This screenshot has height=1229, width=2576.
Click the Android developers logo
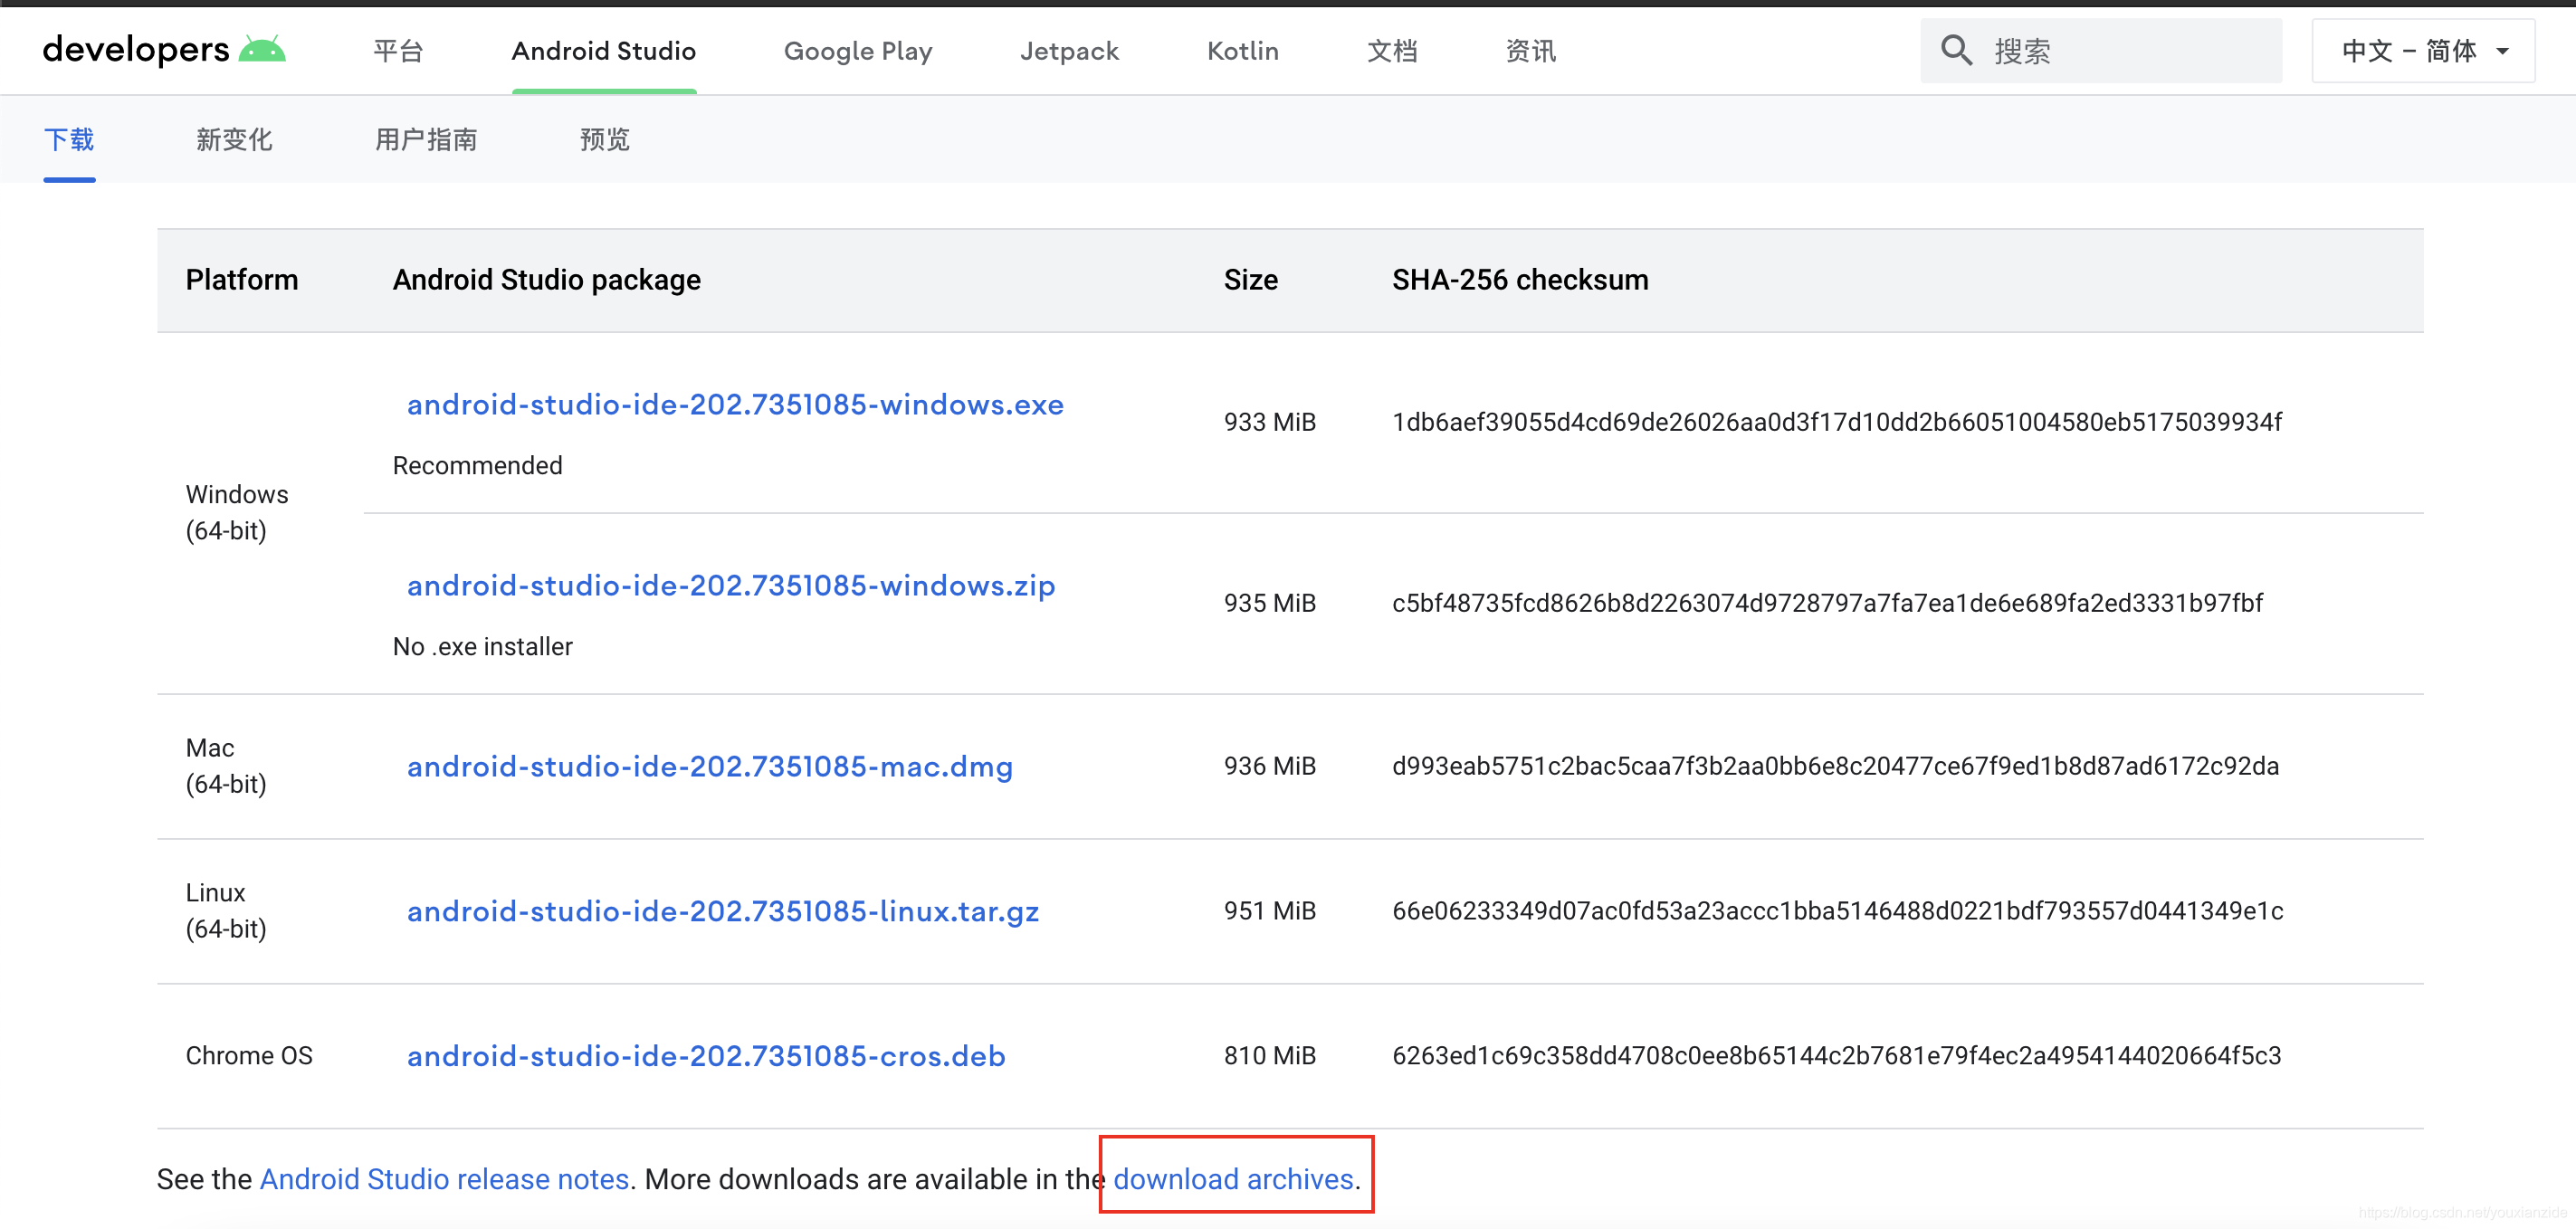(164, 50)
